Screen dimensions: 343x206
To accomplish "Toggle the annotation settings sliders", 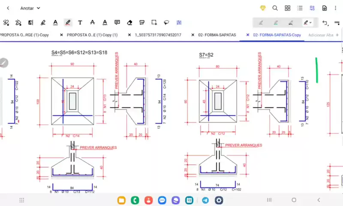I will pyautogui.click(x=179, y=22).
